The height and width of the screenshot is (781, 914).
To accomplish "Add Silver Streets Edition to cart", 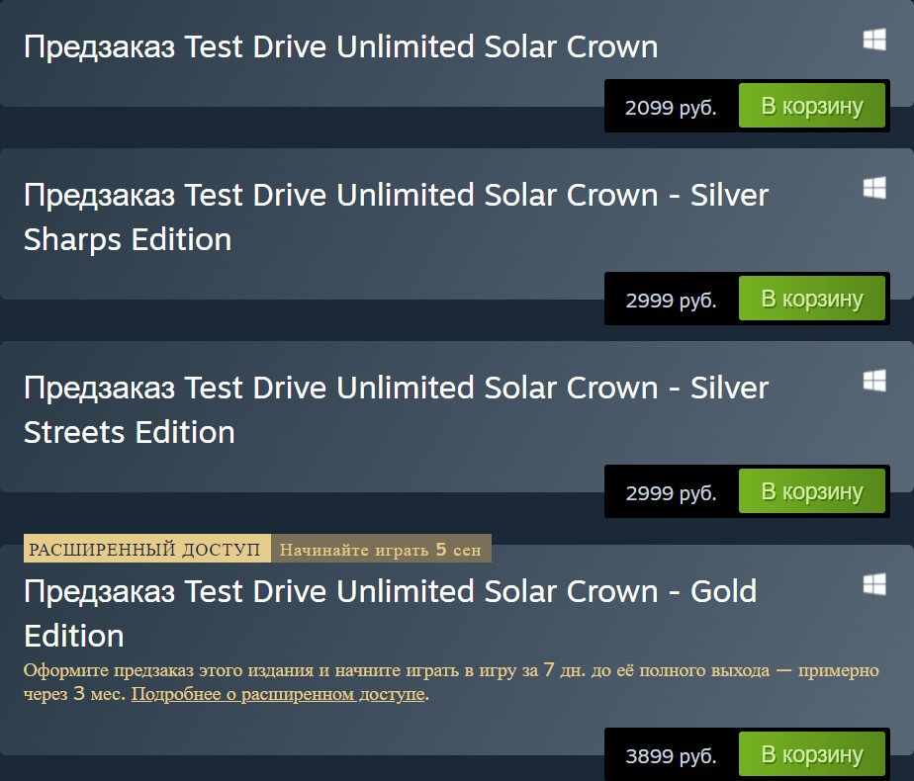I will click(x=812, y=491).
